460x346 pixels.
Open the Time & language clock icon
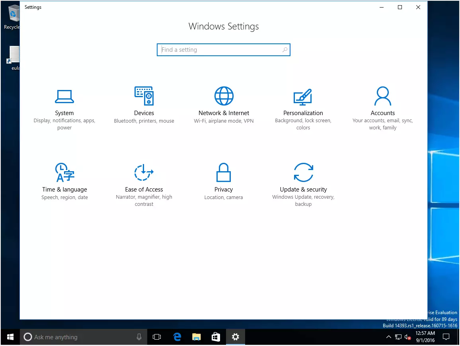[x=64, y=172]
